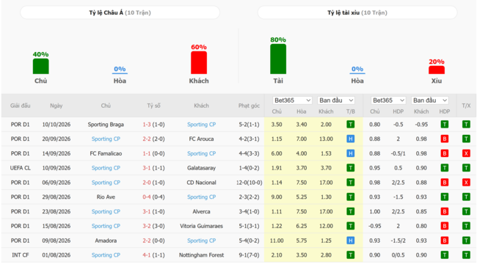This screenshot has width=477, height=267.
Task: Click odds value 11.00 in Amadora row
Action: (x=277, y=241)
